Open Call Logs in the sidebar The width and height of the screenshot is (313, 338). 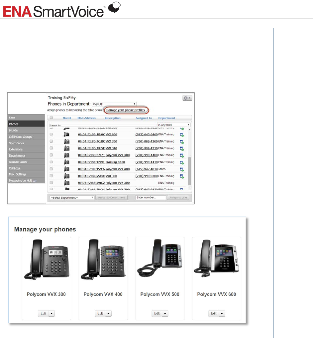tap(26, 168)
